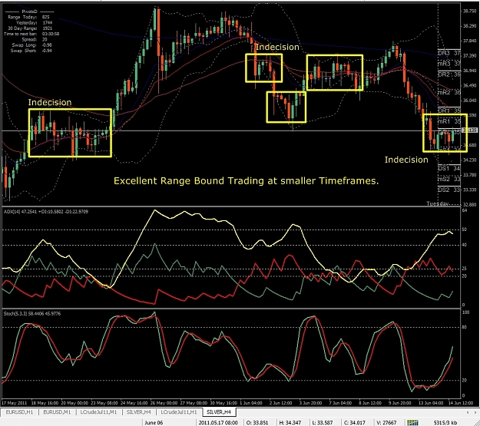Open the LCrudeJul11,H1 chart tab
This screenshot has height=426, width=480.
click(179, 412)
